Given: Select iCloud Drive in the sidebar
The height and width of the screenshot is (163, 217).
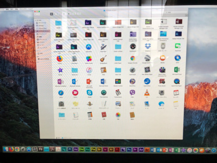Looking at the screenshot, I should 42,28.
